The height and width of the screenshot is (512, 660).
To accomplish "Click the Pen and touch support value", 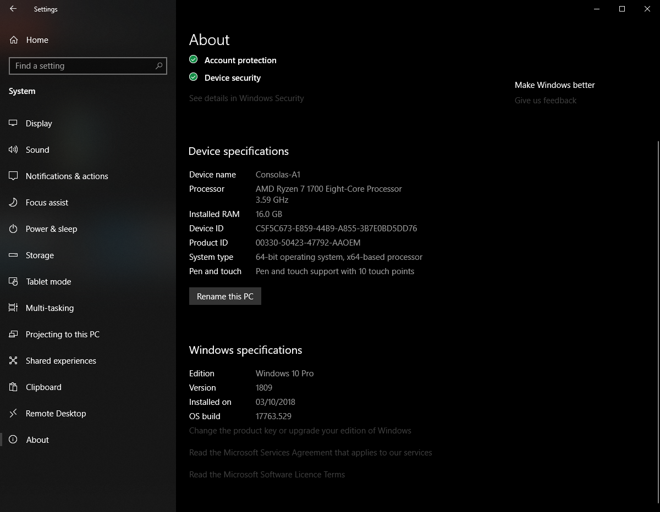I will (x=335, y=271).
